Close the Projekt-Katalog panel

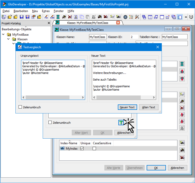49,23
